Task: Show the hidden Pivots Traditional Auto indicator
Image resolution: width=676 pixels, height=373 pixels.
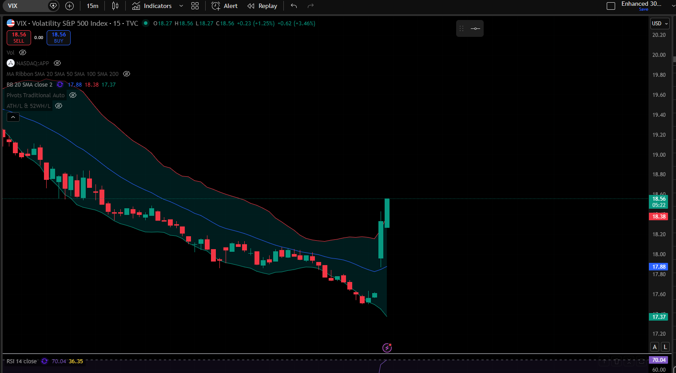Action: pos(73,95)
